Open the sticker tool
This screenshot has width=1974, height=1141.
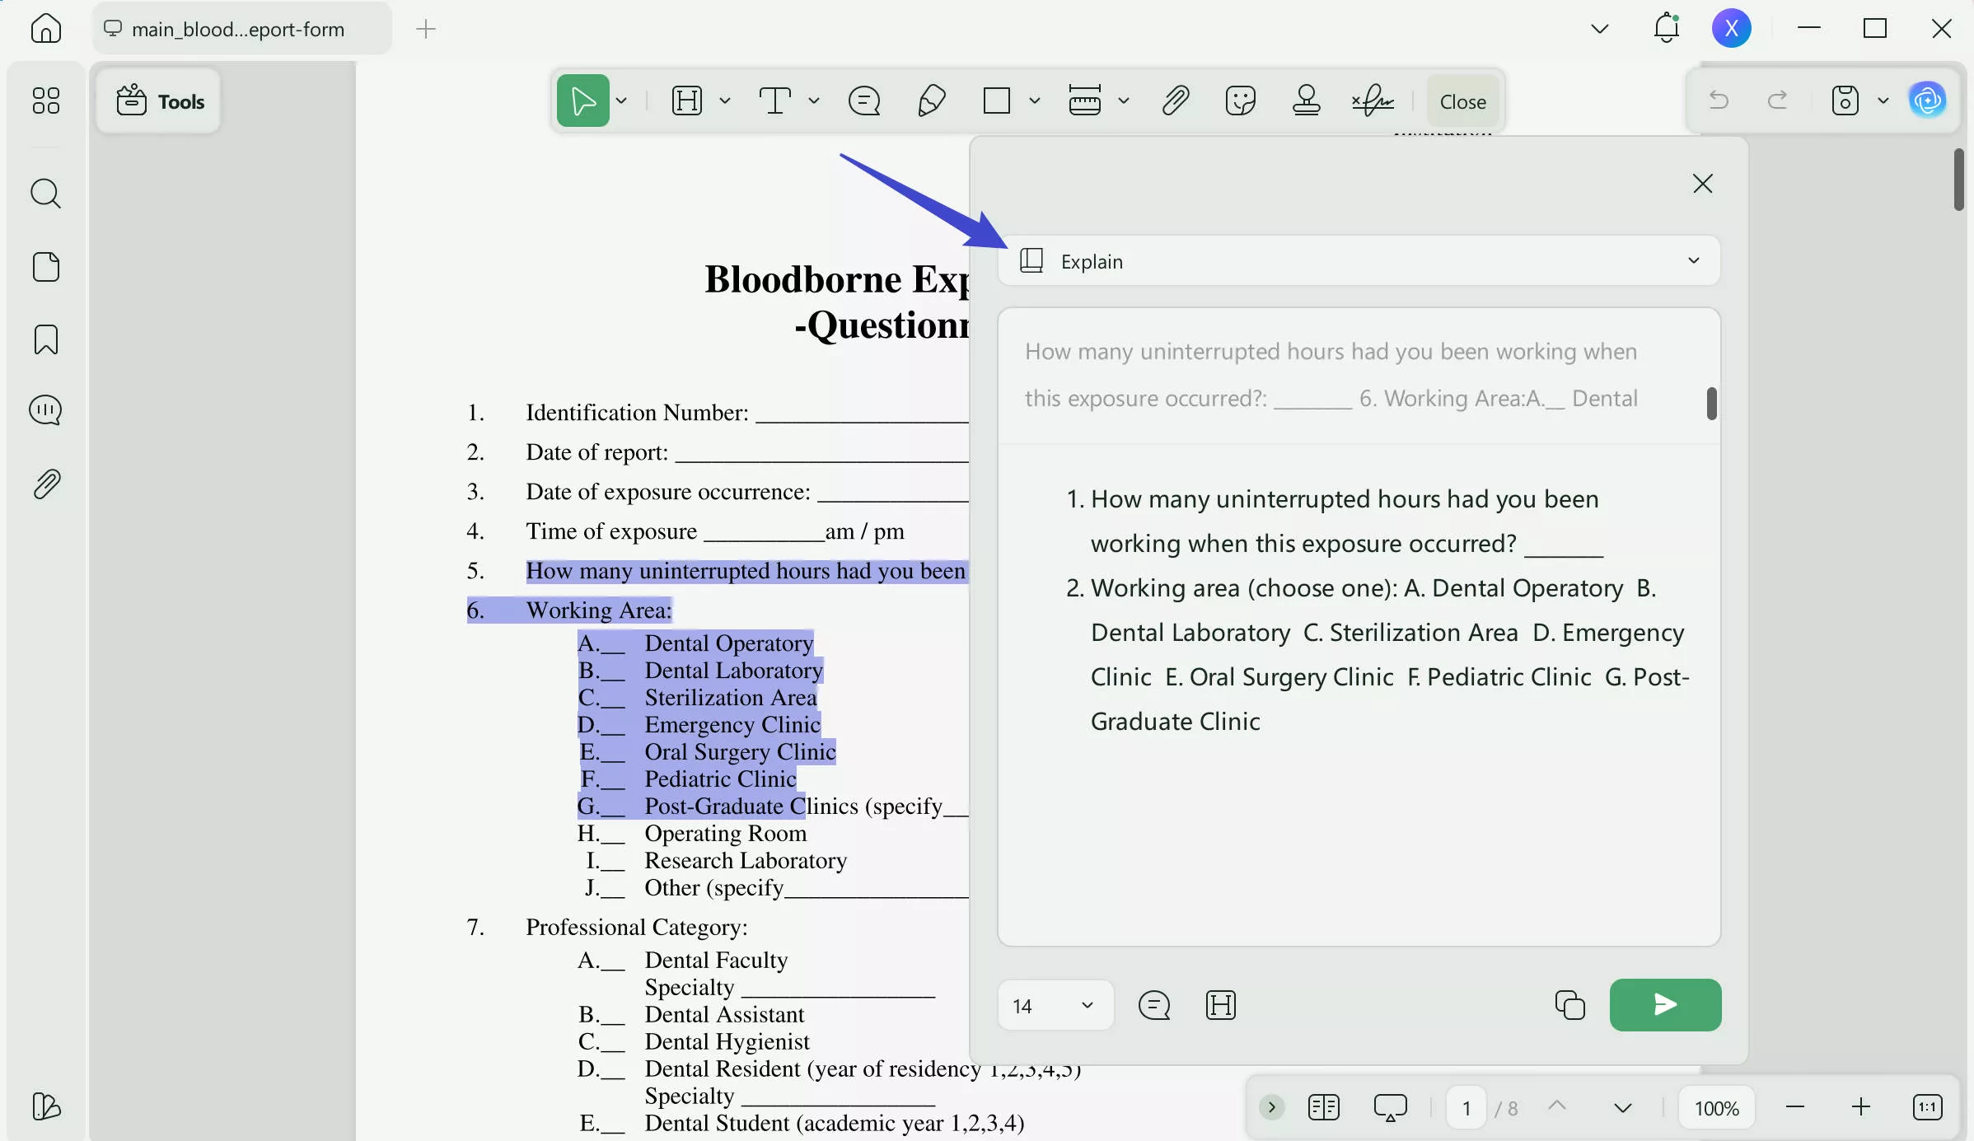pyautogui.click(x=1241, y=100)
